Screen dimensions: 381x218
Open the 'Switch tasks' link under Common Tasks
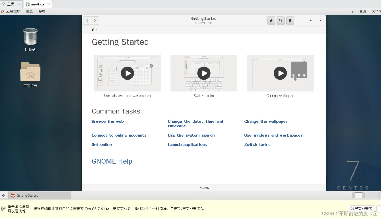tap(257, 144)
